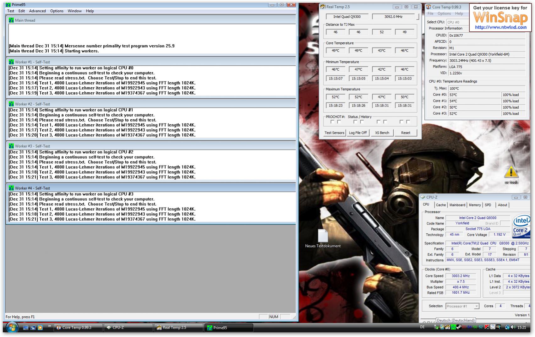Click the Real Temp 2.5 title bar icon

point(323,7)
